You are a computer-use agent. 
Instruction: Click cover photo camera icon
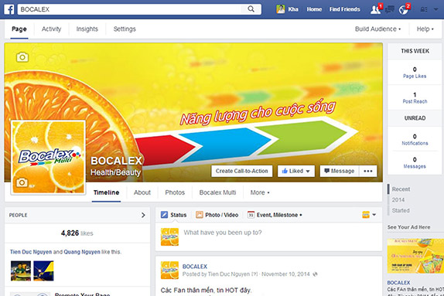22,57
